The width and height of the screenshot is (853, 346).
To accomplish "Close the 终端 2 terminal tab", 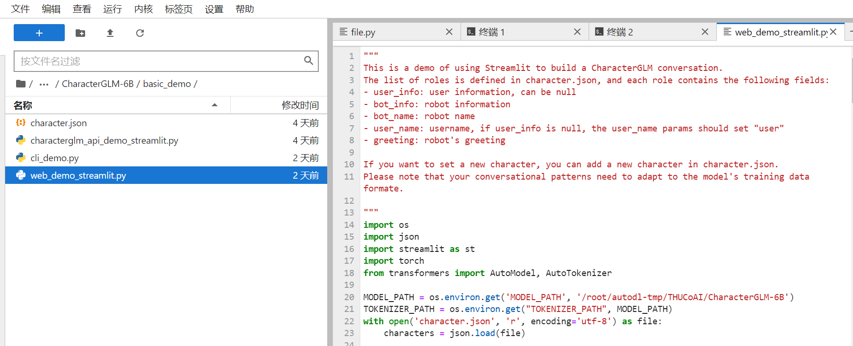I will (705, 32).
